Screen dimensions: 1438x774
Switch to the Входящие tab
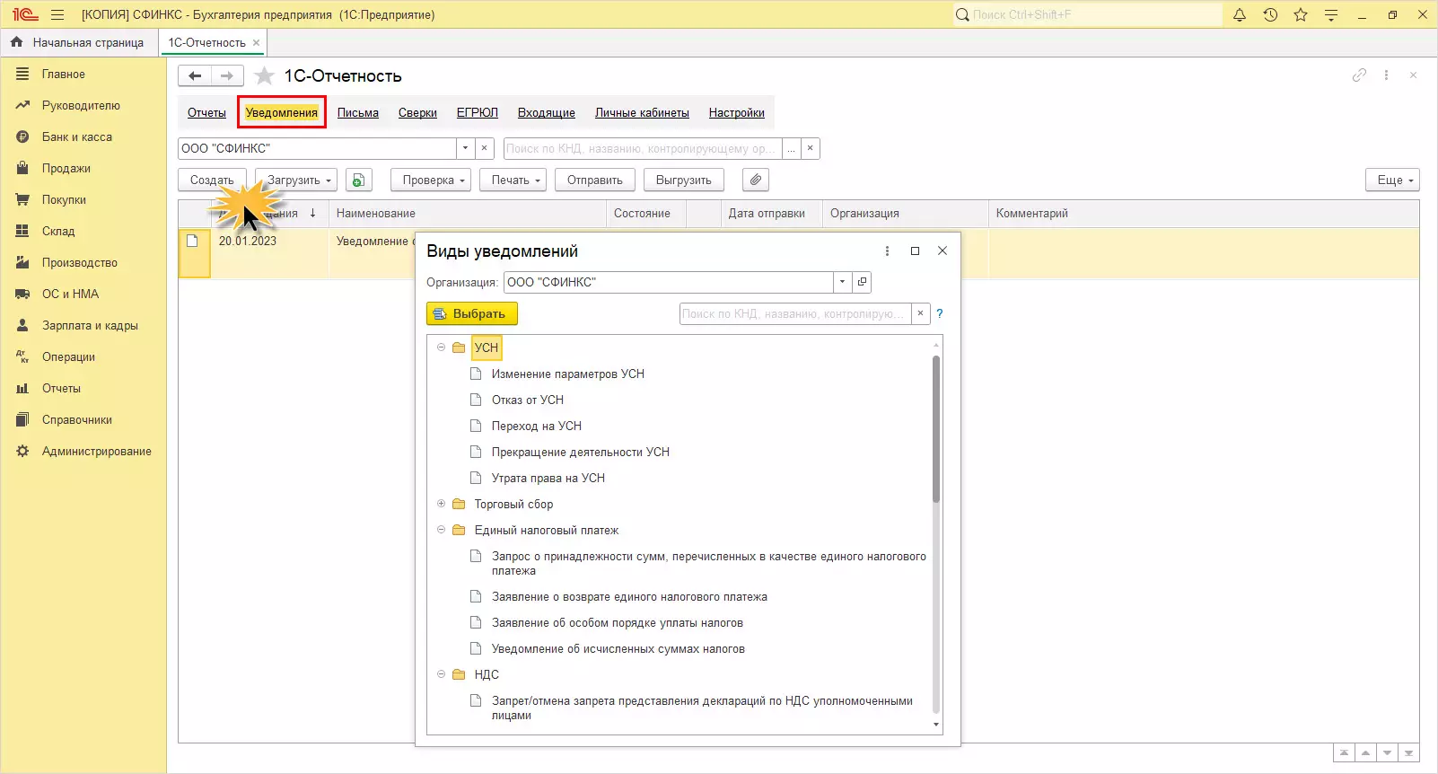(547, 113)
